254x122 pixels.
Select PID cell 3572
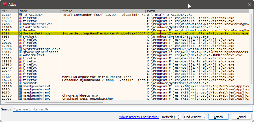6,74
